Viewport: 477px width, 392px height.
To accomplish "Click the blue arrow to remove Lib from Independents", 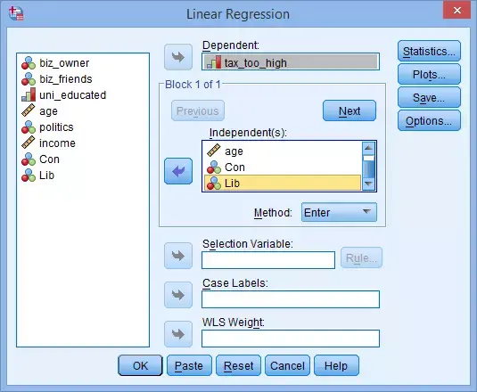I will point(178,171).
